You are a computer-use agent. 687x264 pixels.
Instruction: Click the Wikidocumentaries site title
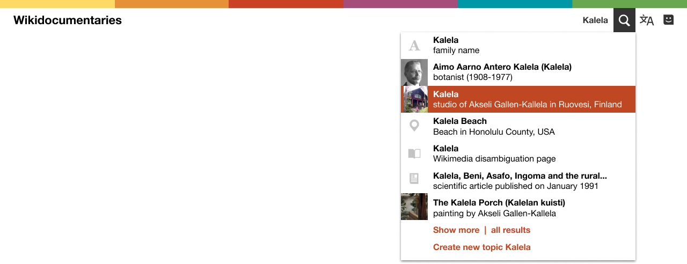point(68,20)
